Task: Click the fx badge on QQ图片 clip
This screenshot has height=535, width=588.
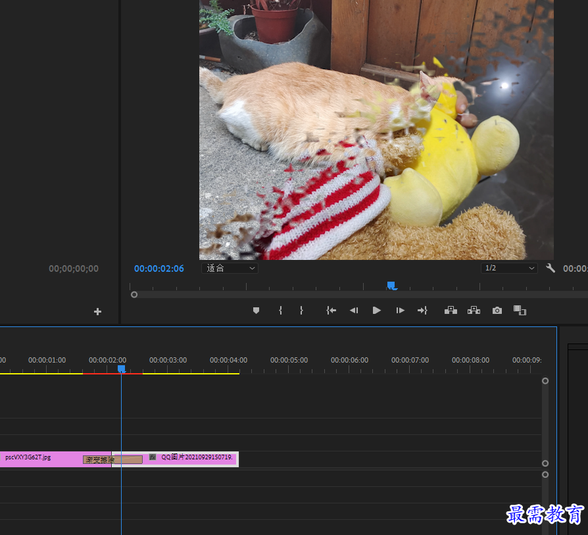Action: 153,457
